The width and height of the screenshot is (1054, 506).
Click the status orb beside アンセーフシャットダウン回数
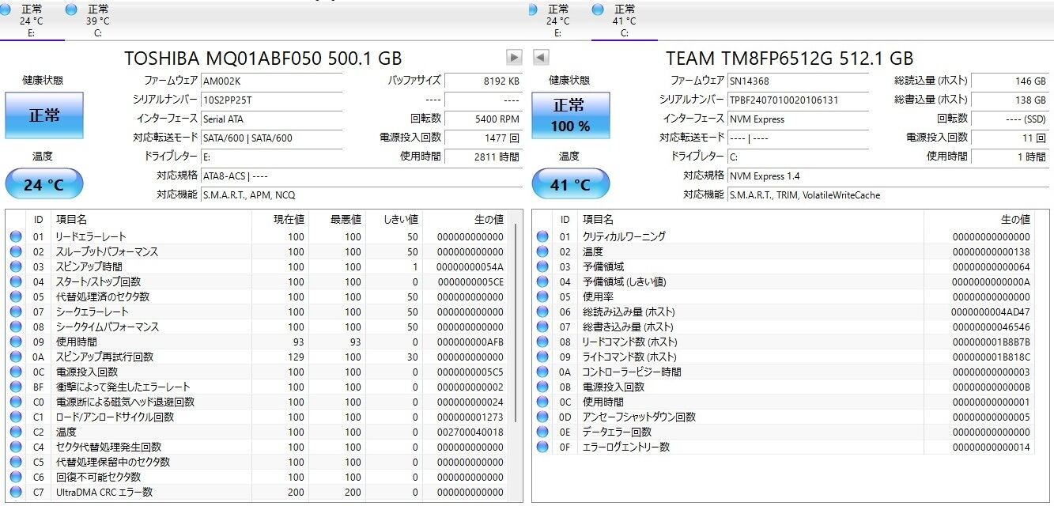click(x=542, y=417)
